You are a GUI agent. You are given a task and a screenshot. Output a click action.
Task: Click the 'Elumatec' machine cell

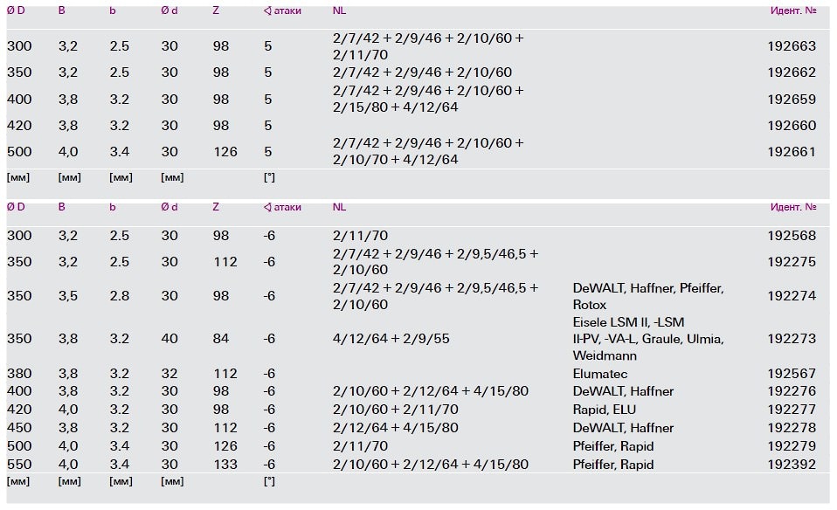point(601,374)
